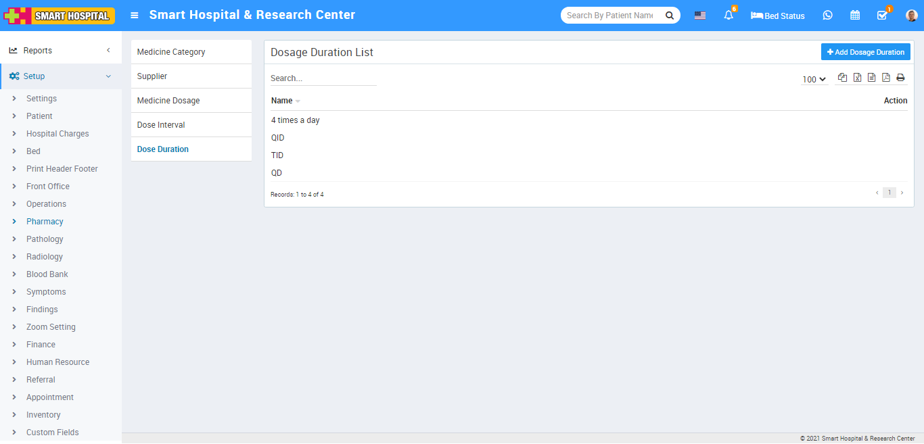924x444 pixels.
Task: Open the user profile avatar
Action: click(x=911, y=16)
